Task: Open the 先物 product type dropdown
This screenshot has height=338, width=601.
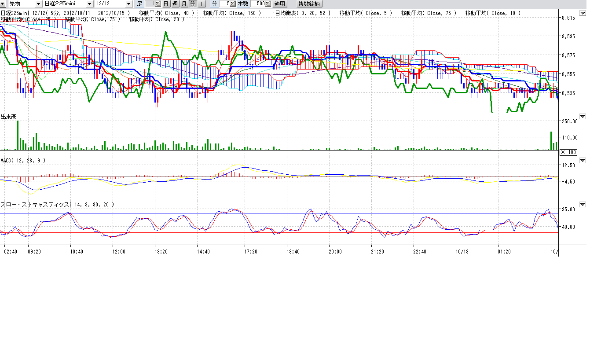Action: [38, 4]
